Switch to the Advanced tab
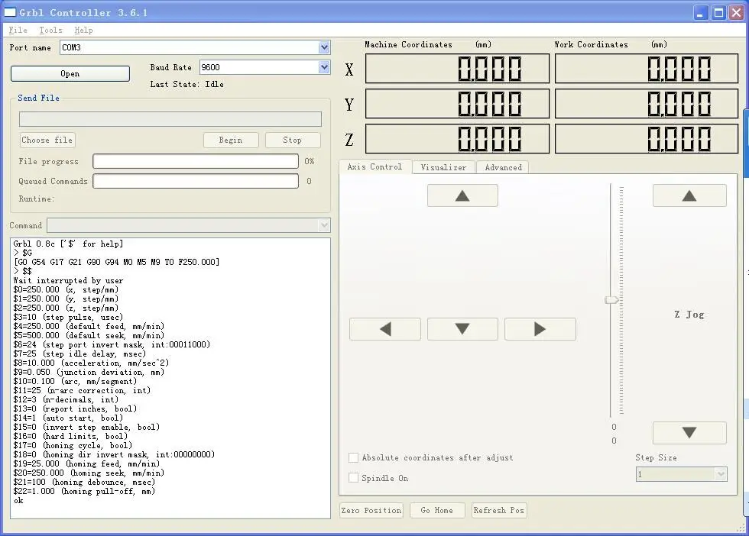 click(x=503, y=167)
